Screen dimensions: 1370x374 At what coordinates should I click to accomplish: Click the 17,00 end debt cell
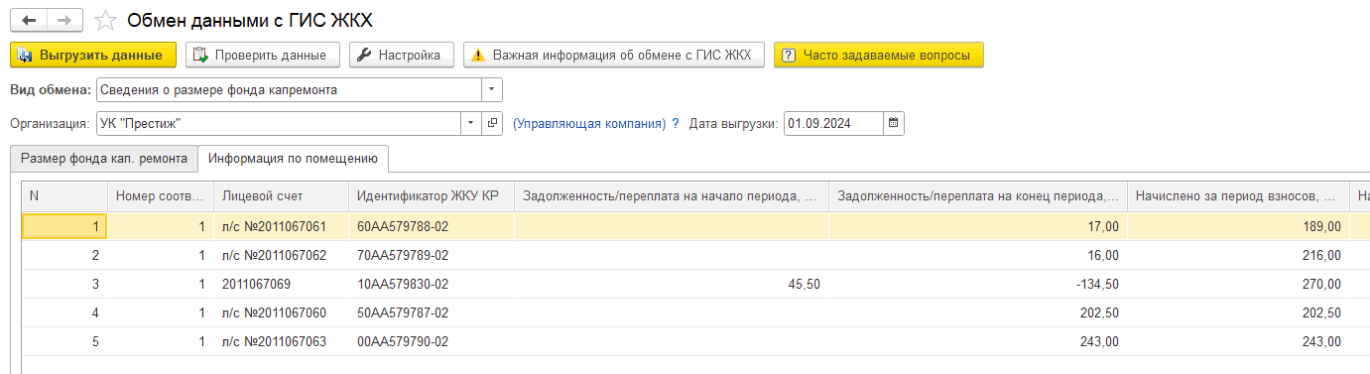coord(978,226)
